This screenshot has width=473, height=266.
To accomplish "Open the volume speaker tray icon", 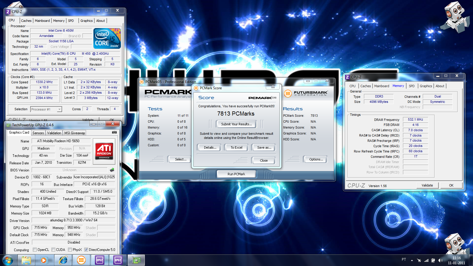I will click(440, 260).
